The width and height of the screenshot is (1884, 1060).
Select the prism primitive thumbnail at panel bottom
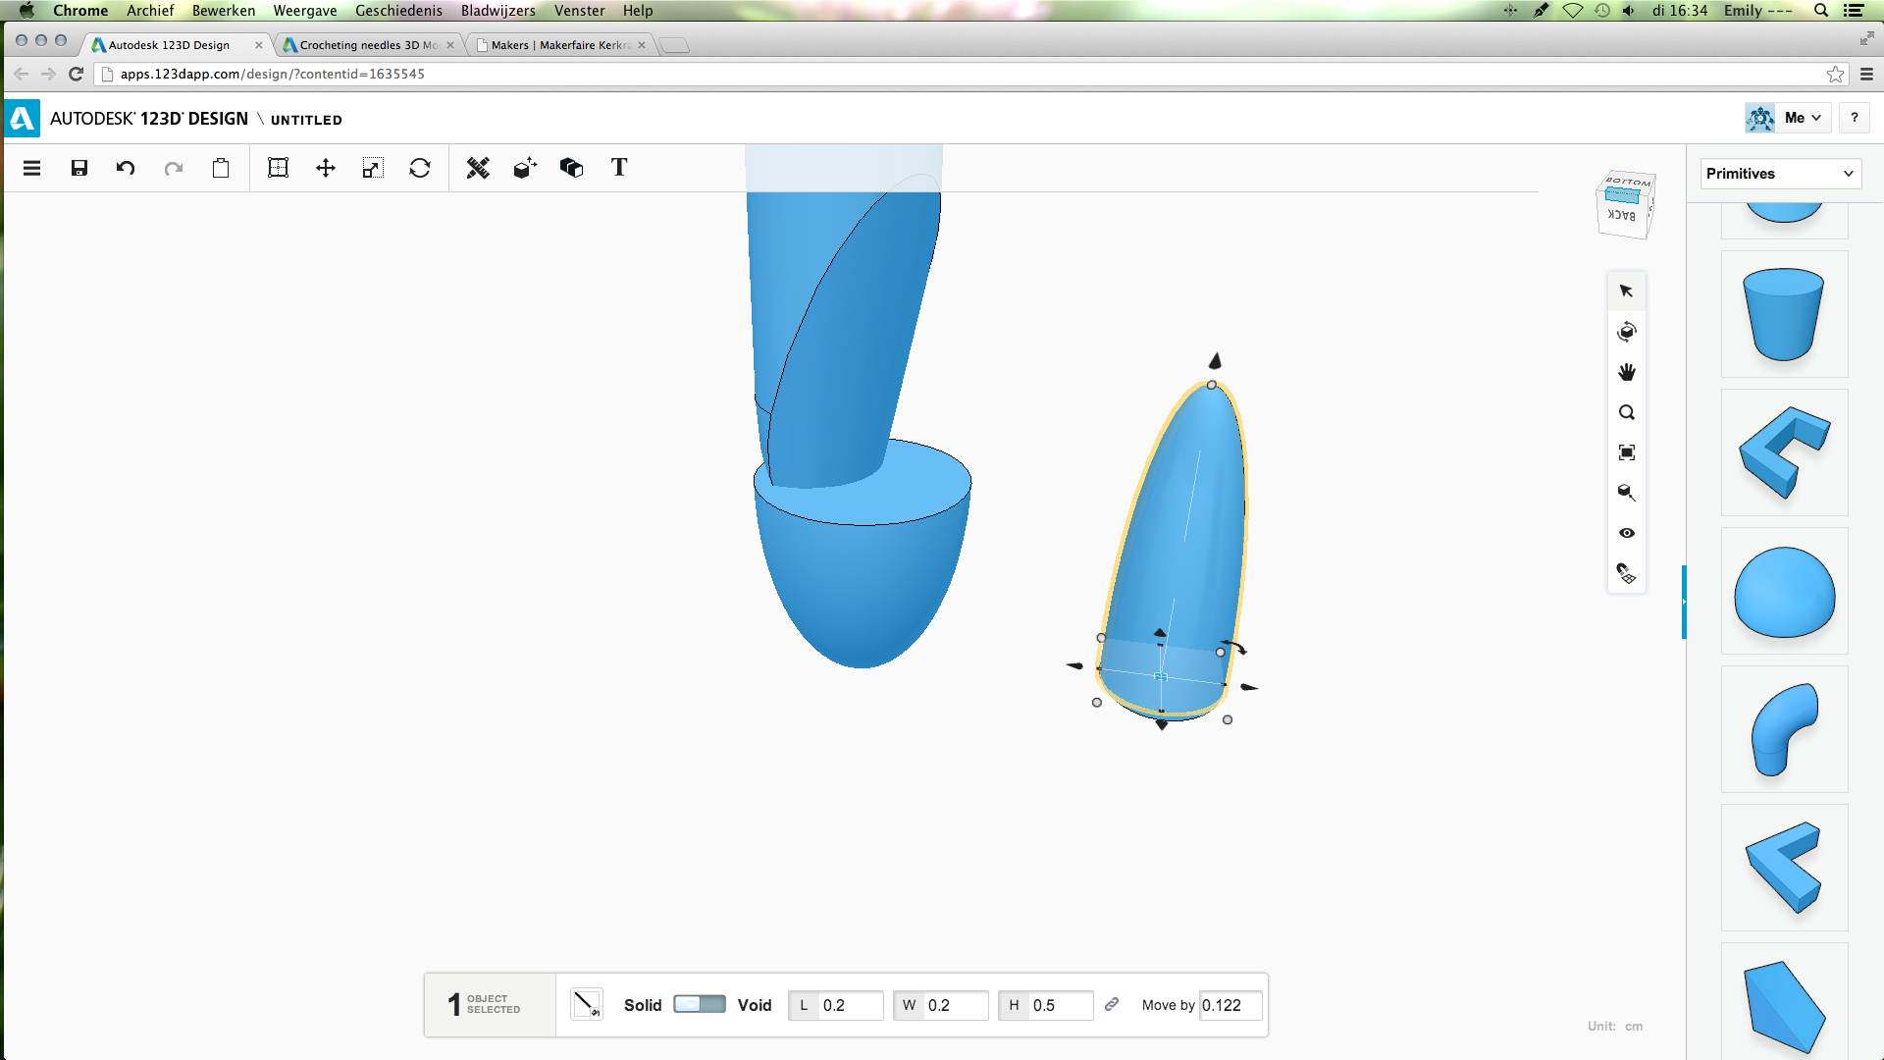1784,1001
